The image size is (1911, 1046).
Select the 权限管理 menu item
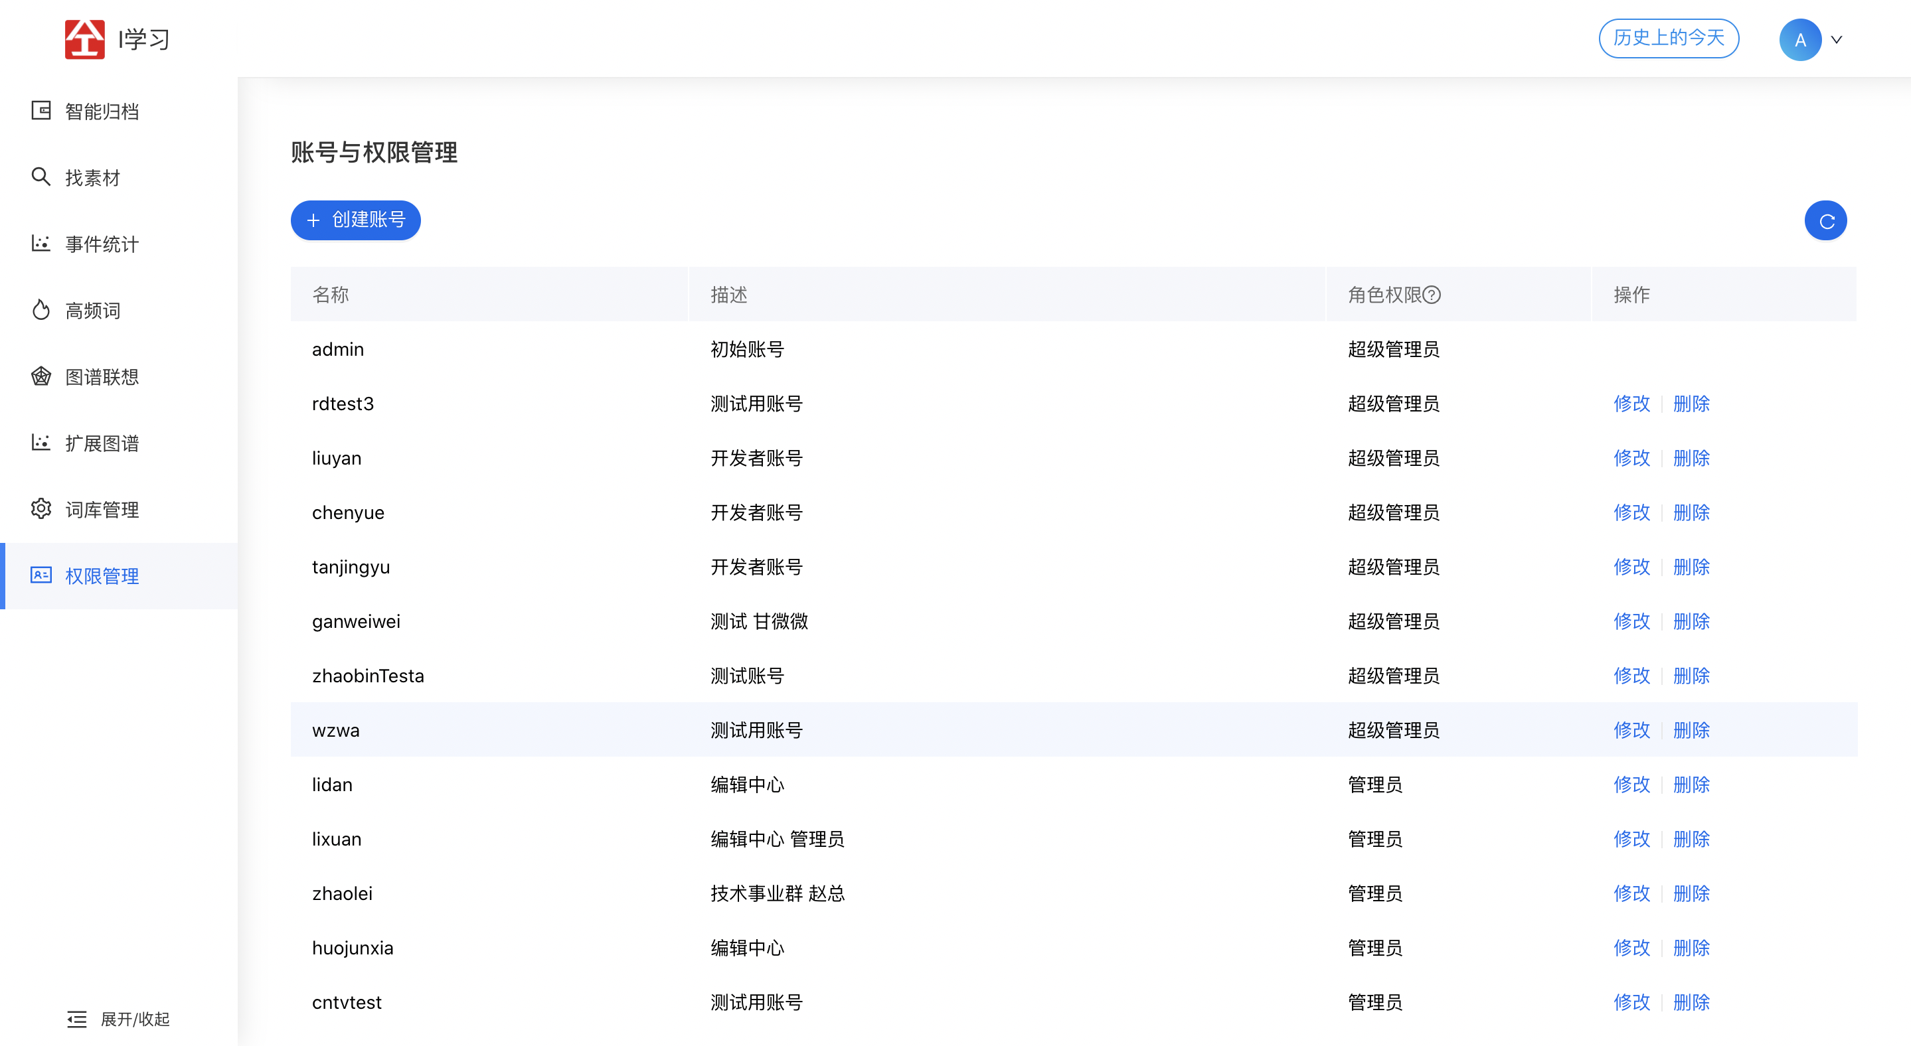pyautogui.click(x=102, y=576)
